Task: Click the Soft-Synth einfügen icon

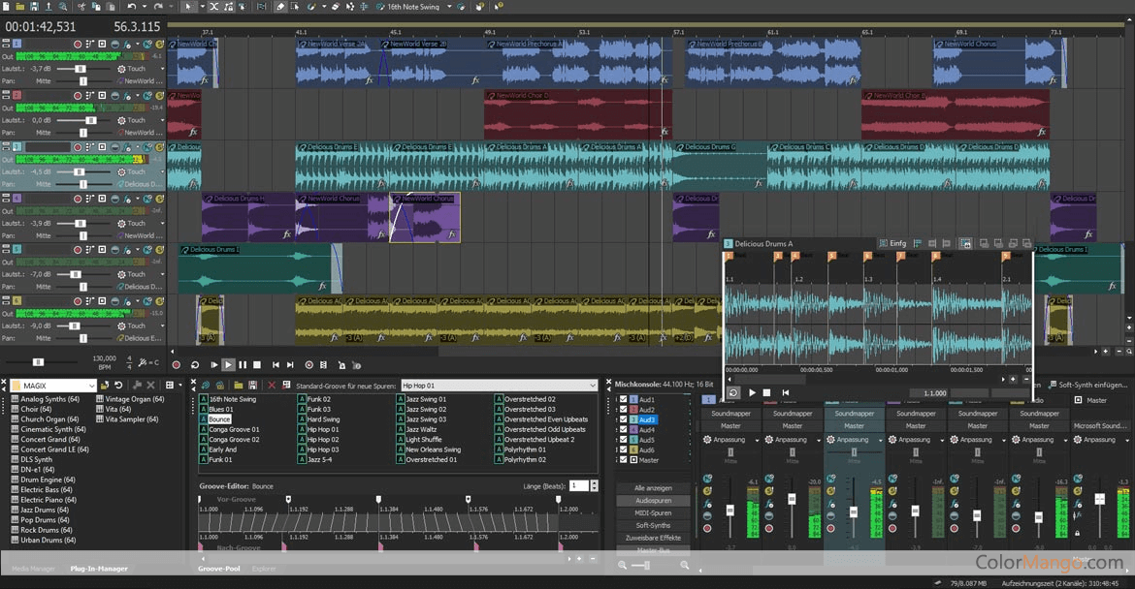Action: 1051,385
